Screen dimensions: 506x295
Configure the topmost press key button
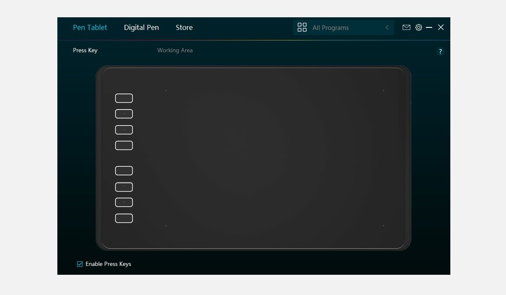click(124, 98)
